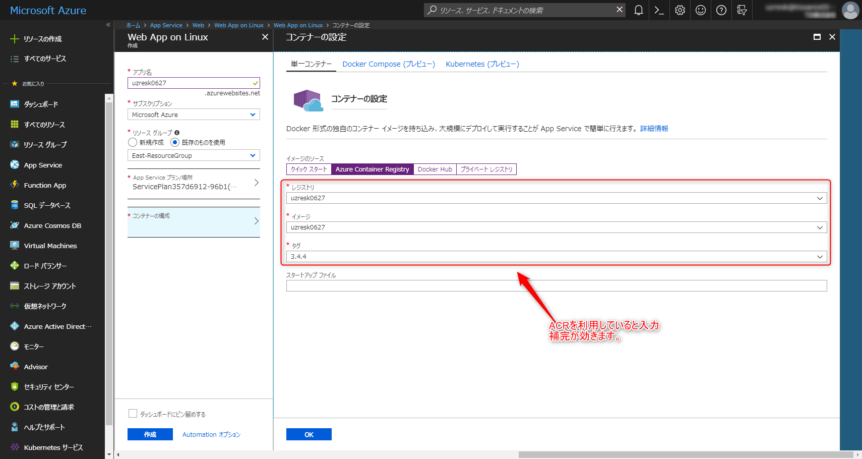
Task: Open Function App lightning icon
Action: point(15,185)
